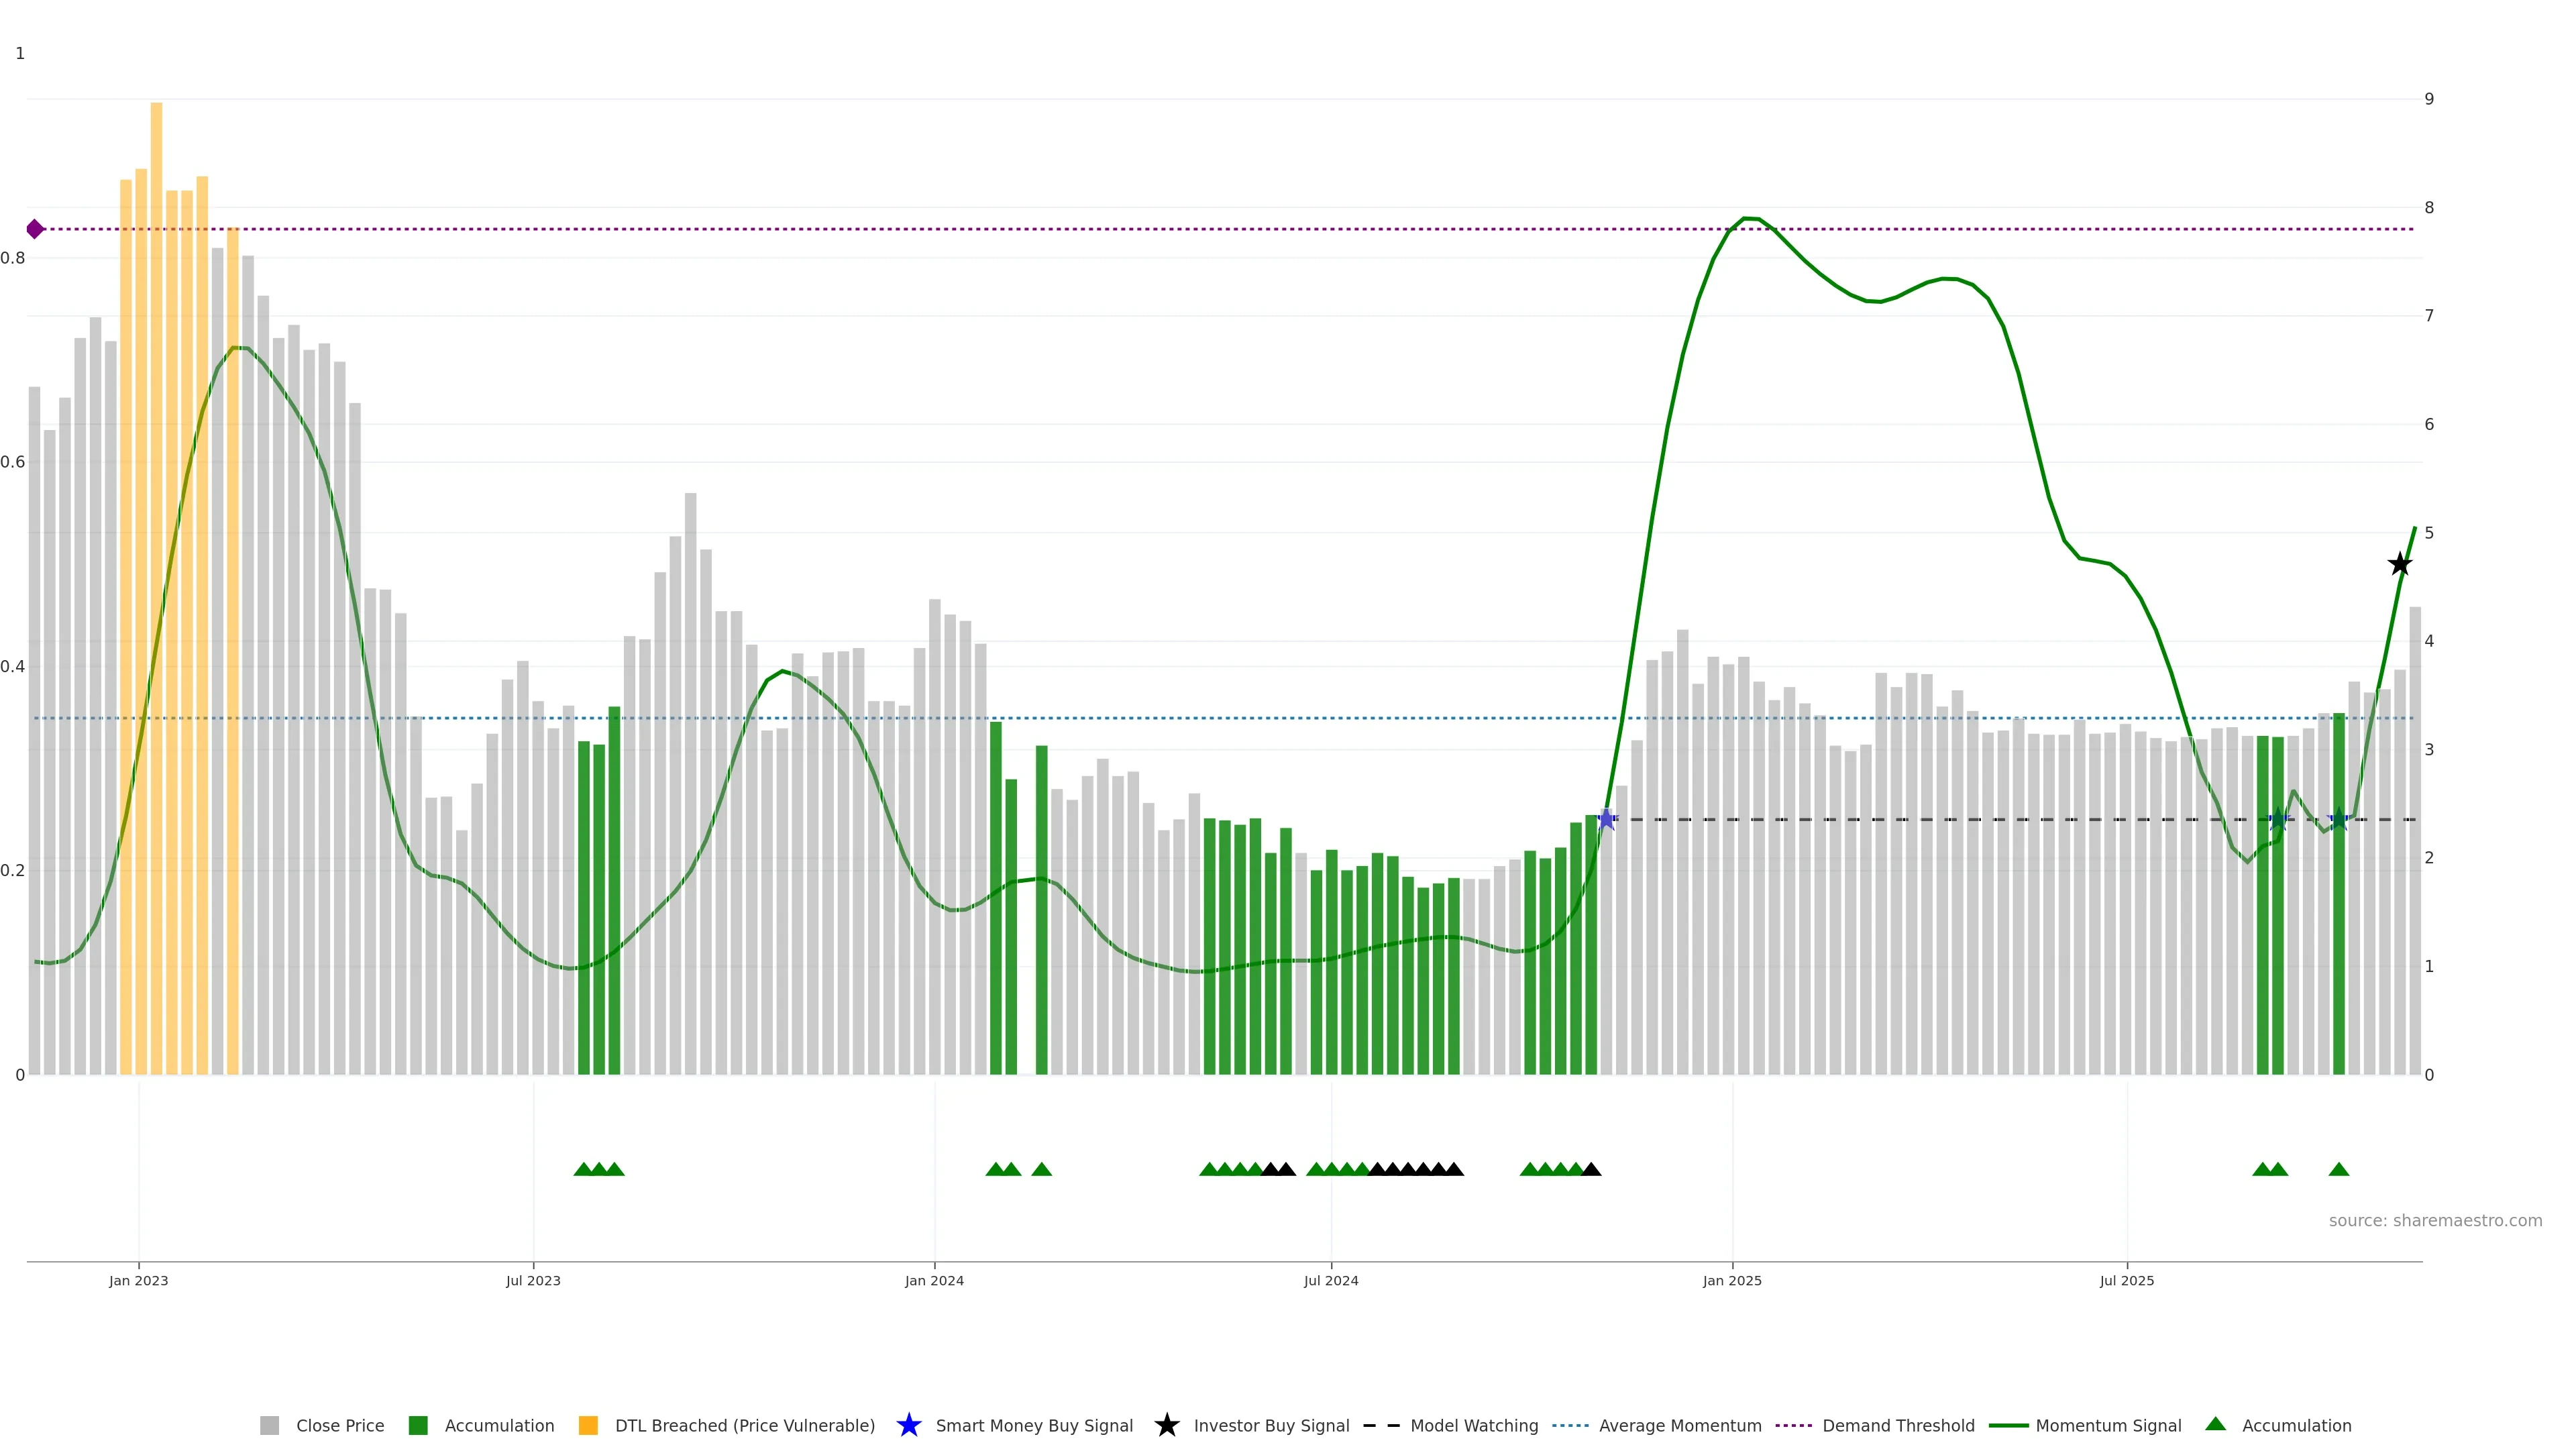Screen dimensions: 2576x1449
Task: Click the green triangle Accumulation legend icon
Action: [x=2215, y=1424]
